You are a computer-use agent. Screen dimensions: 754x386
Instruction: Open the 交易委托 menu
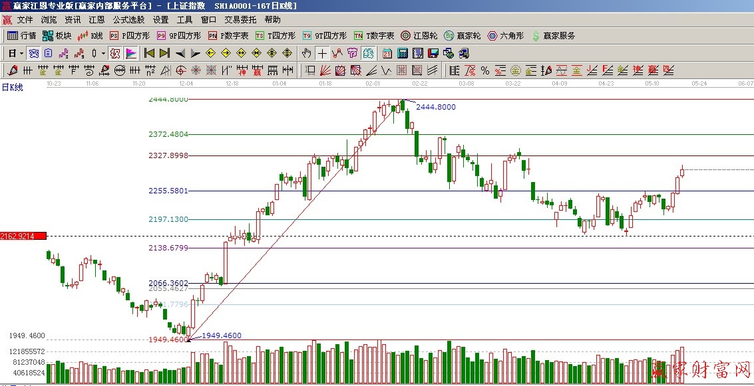240,20
